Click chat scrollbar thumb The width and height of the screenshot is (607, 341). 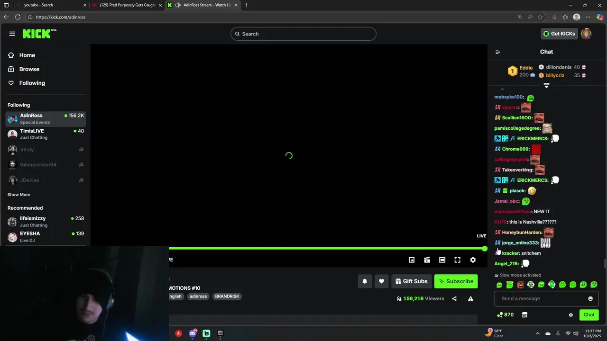point(605,264)
